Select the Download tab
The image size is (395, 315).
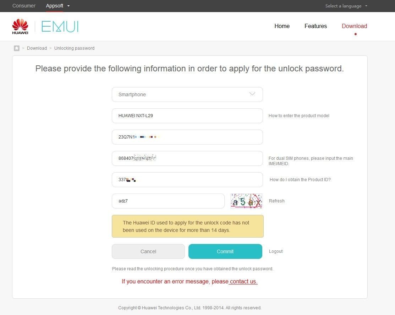[x=354, y=26]
